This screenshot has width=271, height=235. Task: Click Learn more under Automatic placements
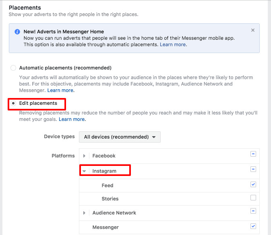(61, 90)
